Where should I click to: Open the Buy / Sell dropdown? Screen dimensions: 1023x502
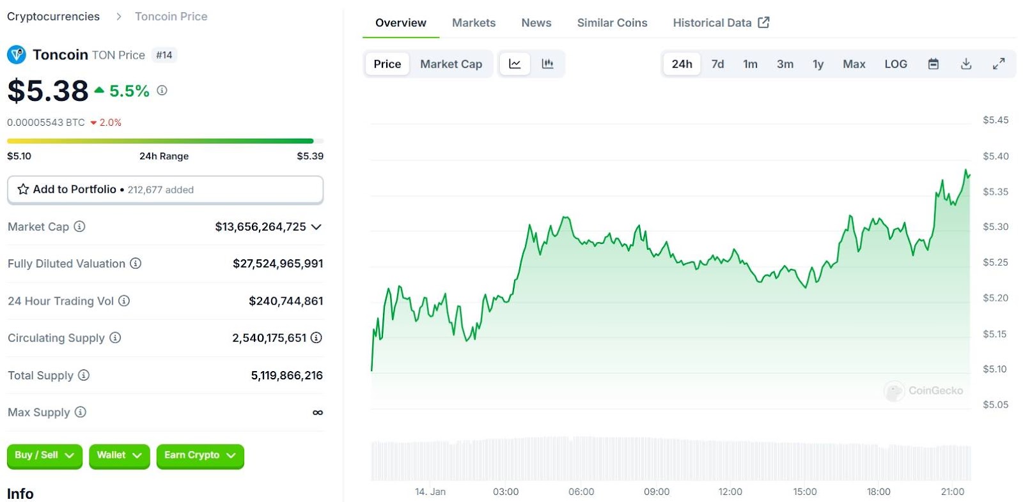tap(45, 455)
